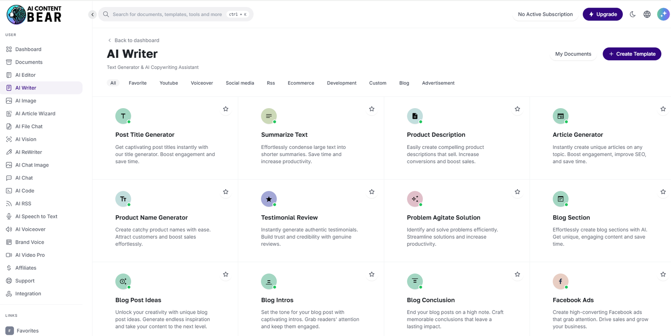Switch to the Ecommerce tab

coord(301,83)
